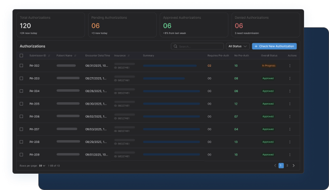Click the Patient Name header label
The width and height of the screenshot is (329, 190).
tap(64, 56)
